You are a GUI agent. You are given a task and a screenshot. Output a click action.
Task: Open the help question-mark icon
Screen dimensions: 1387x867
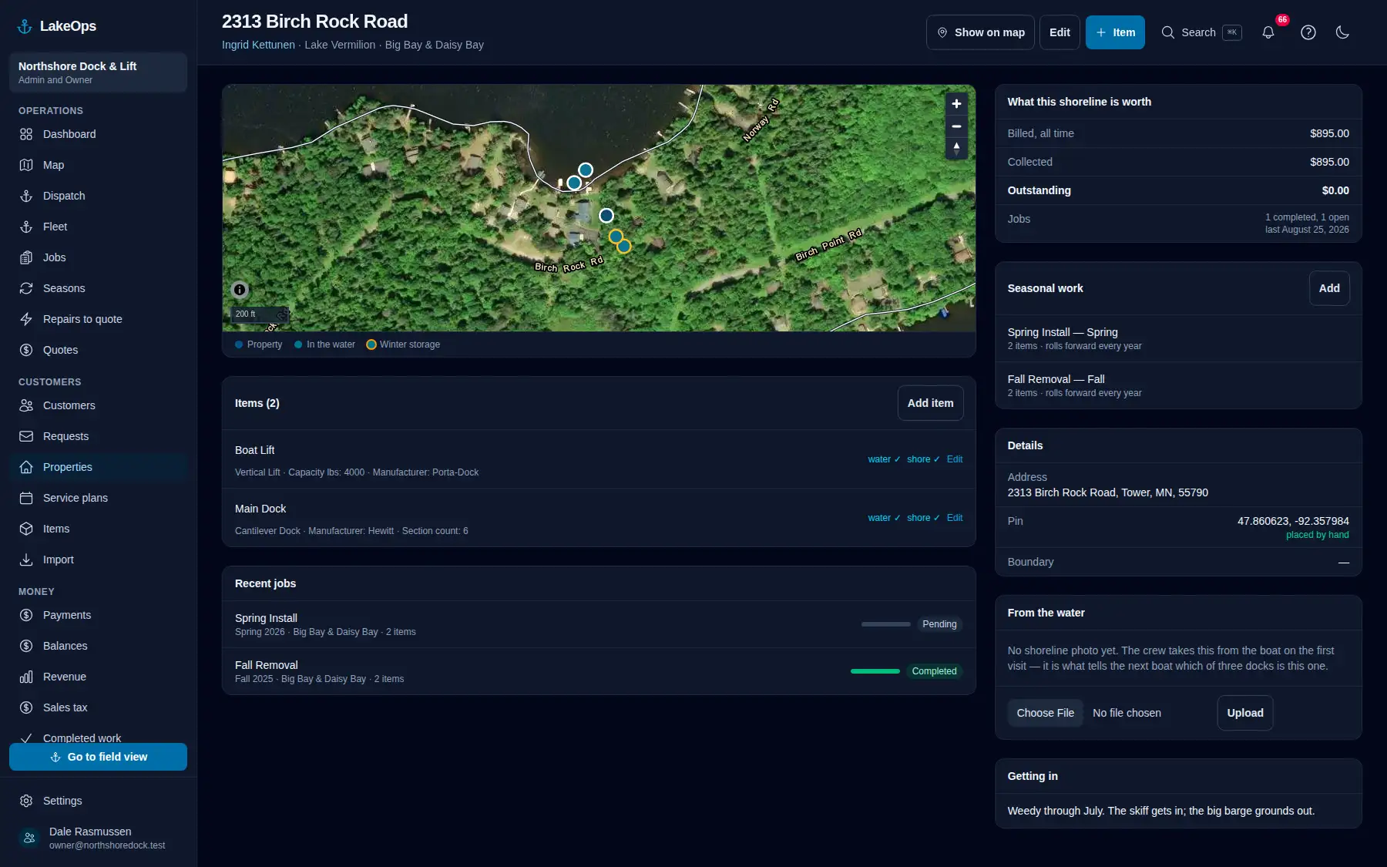click(x=1308, y=32)
